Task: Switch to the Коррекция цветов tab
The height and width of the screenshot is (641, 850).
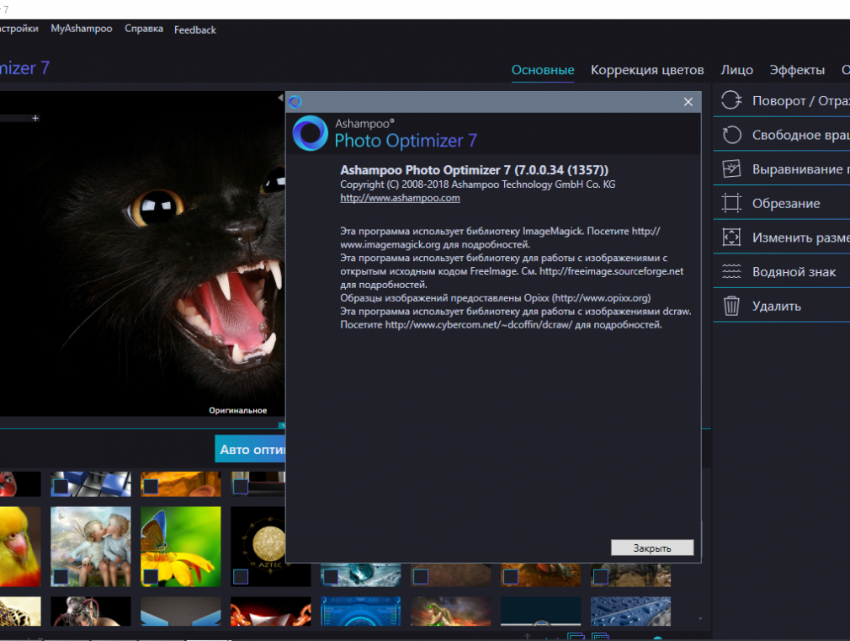Action: pos(646,70)
